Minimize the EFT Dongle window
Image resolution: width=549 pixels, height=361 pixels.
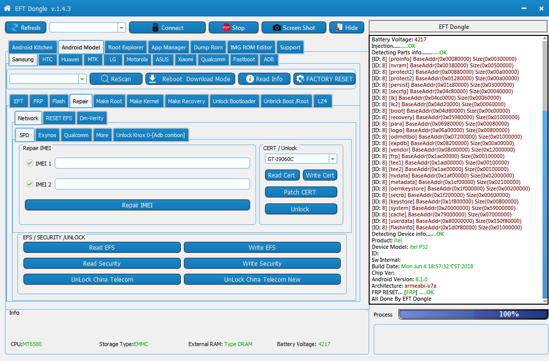(524, 8)
